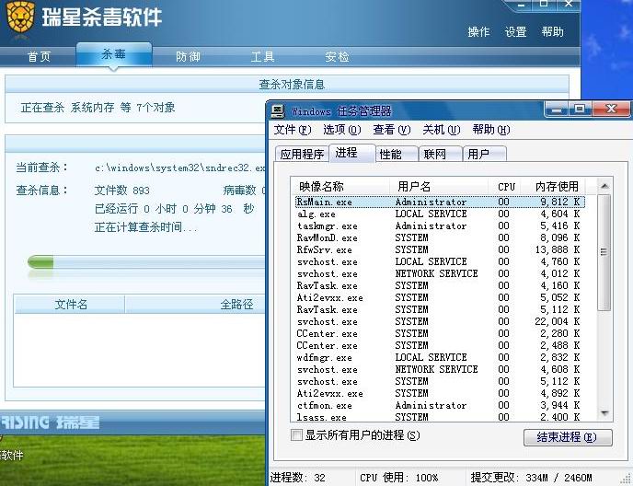This screenshot has width=633, height=486.
Task: Switch to the 性能 tab
Action: click(x=397, y=155)
